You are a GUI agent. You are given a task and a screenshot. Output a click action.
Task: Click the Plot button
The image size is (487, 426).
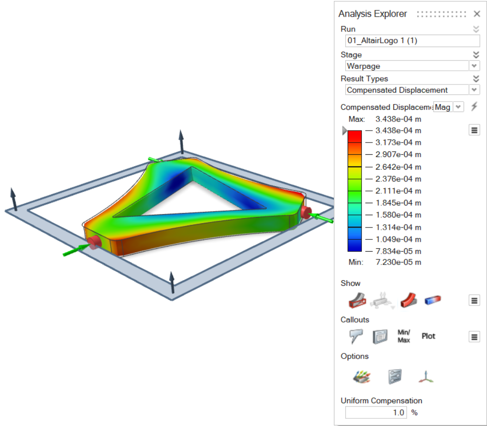coord(429,336)
